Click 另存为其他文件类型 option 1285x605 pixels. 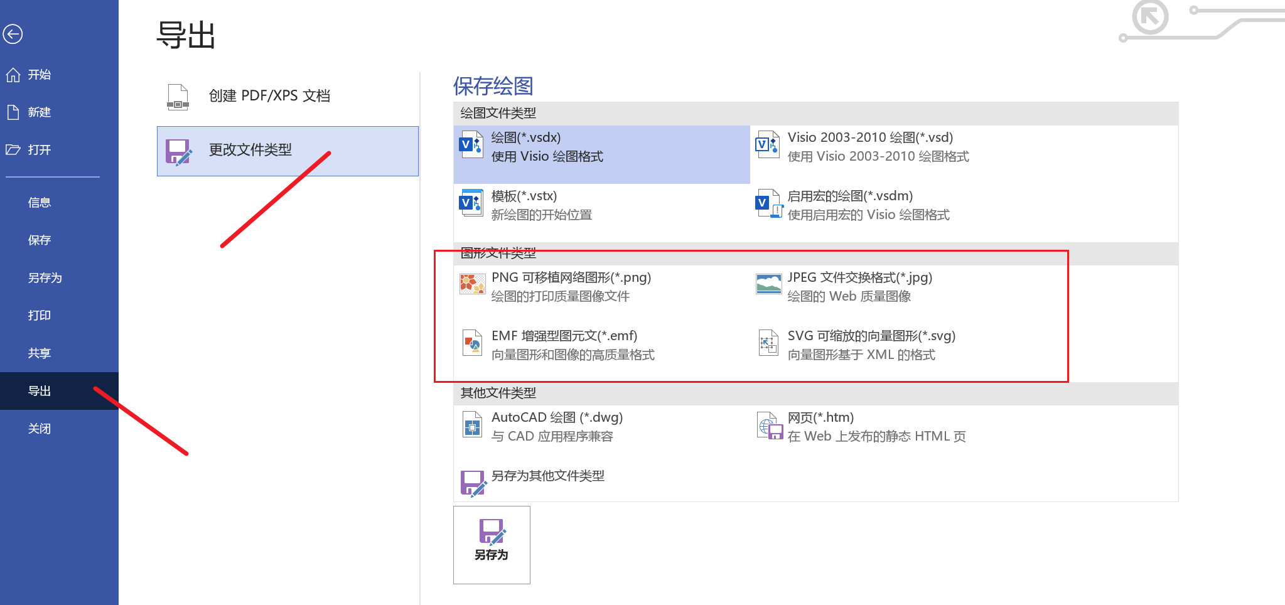click(x=547, y=476)
